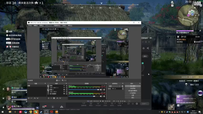Image resolution: width=203 pixels, height=114 pixels.
Task: Click 停止推流 to stop streaming
Action: [133, 86]
